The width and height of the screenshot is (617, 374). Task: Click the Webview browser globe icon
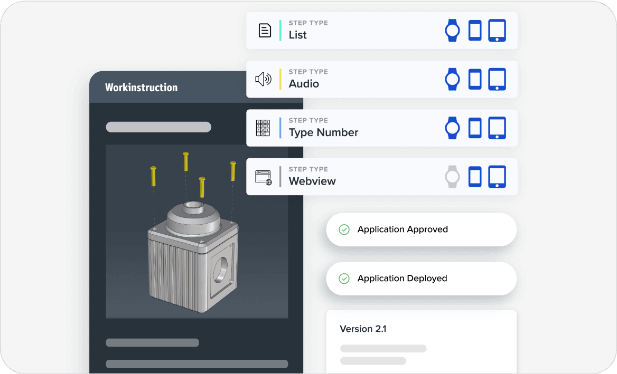coord(263,177)
